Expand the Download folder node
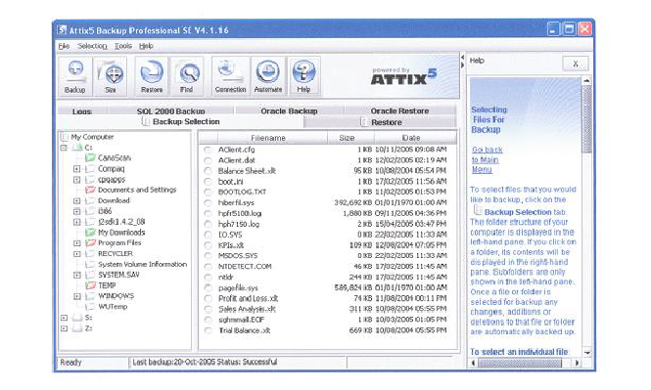The width and height of the screenshot is (651, 390). click(76, 200)
